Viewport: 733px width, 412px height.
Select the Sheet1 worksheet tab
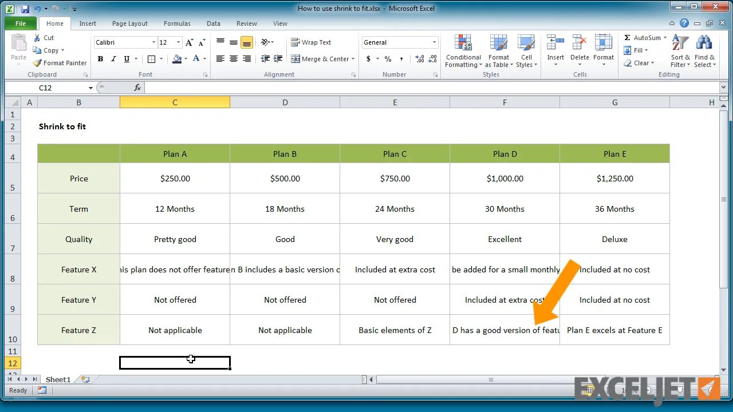pyautogui.click(x=58, y=379)
